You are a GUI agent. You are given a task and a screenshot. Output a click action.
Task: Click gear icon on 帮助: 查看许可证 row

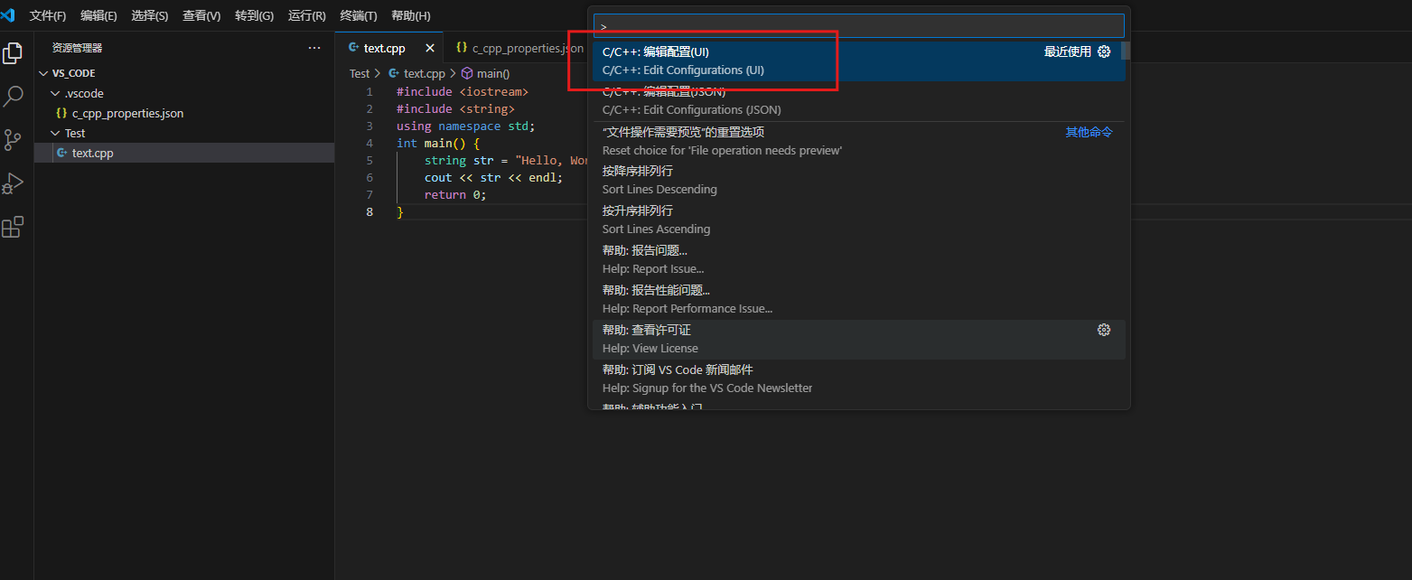coord(1104,330)
